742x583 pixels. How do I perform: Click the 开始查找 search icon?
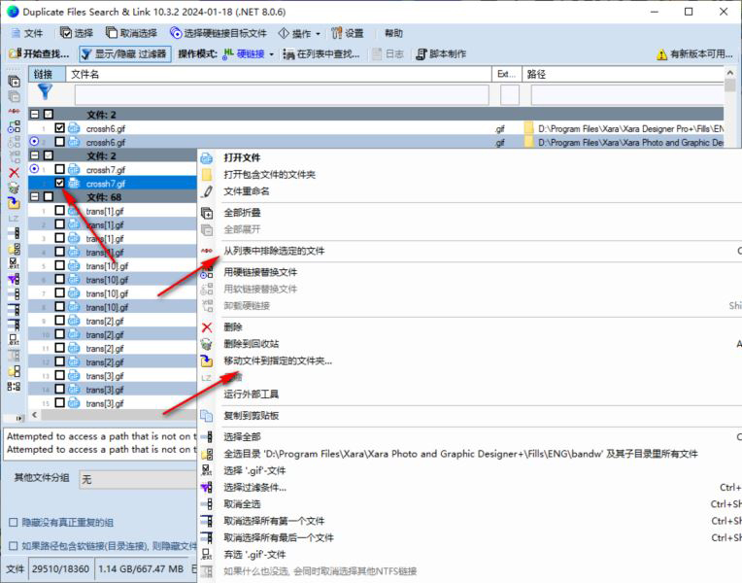tap(15, 54)
